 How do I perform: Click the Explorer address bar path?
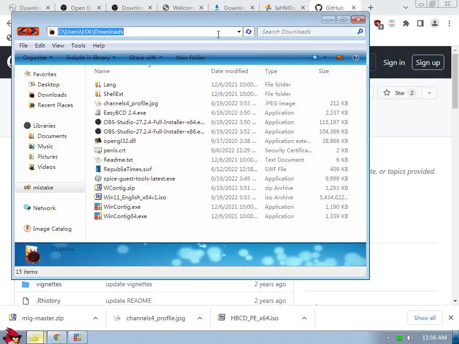91,32
